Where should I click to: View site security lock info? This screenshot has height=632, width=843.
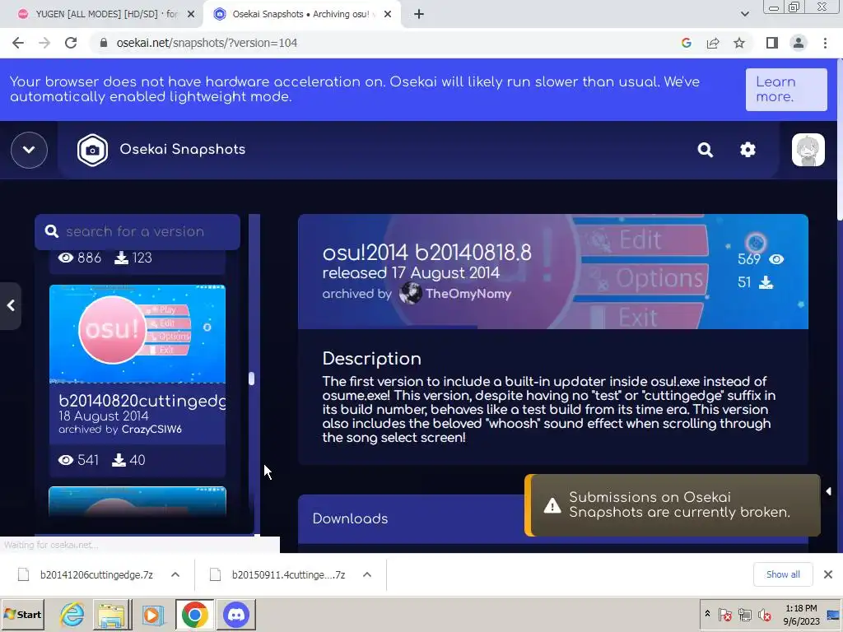click(x=104, y=43)
